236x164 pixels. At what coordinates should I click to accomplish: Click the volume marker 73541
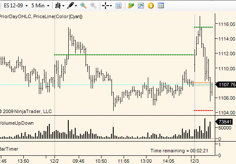tap(224, 122)
